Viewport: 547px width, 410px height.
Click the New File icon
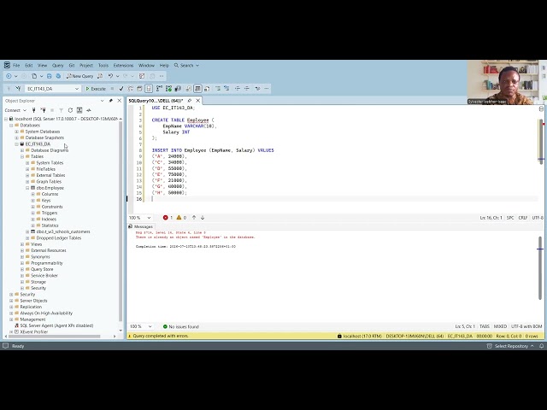pos(34,76)
